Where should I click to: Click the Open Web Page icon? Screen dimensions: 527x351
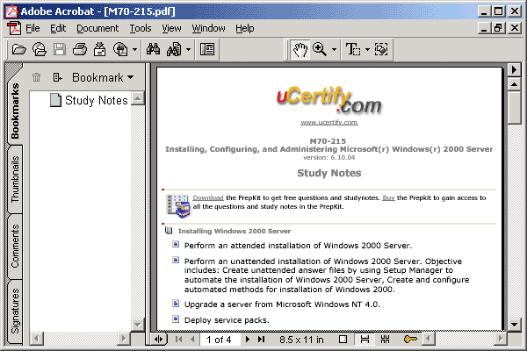click(x=40, y=50)
